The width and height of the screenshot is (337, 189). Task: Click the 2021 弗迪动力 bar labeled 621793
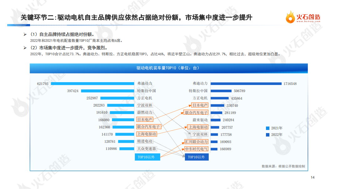pyautogui.click(x=93, y=84)
